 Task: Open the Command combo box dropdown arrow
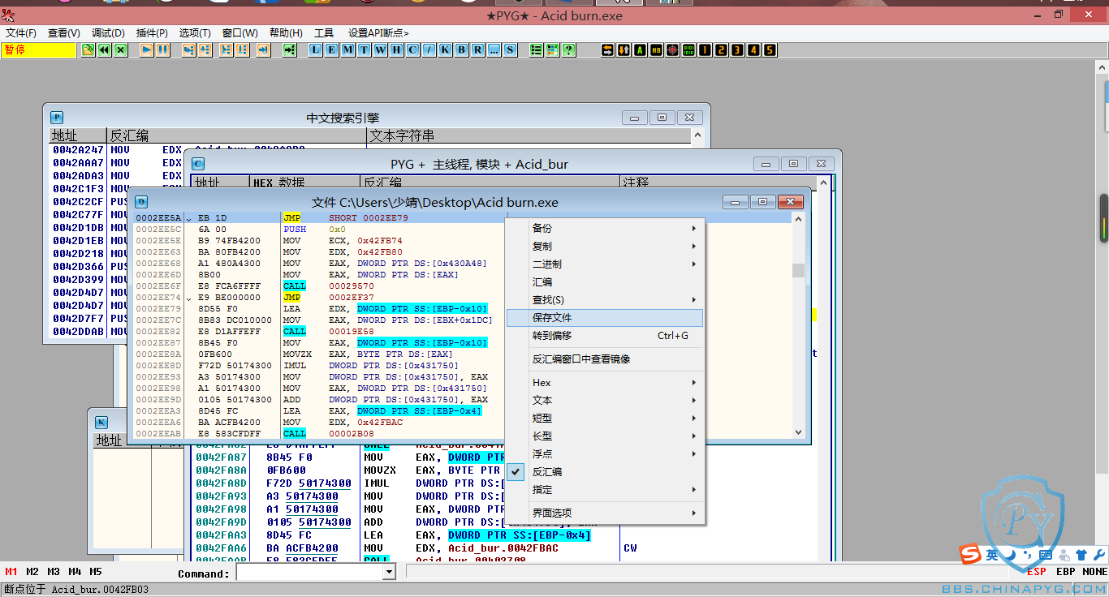click(388, 573)
